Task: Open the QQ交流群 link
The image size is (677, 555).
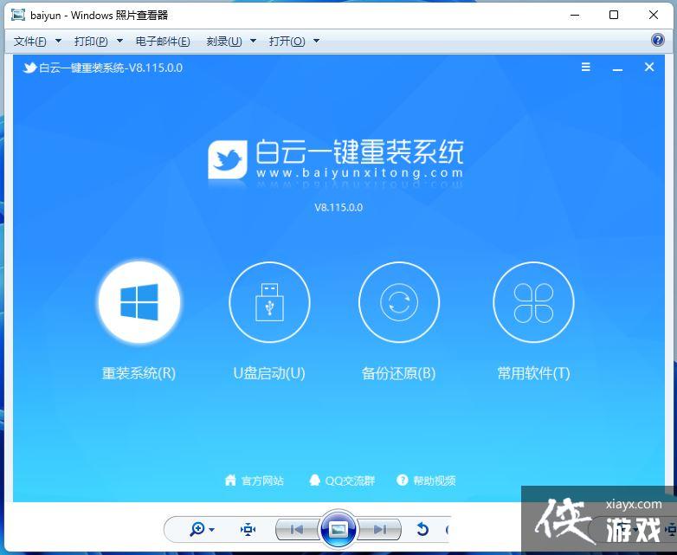Action: (350, 481)
